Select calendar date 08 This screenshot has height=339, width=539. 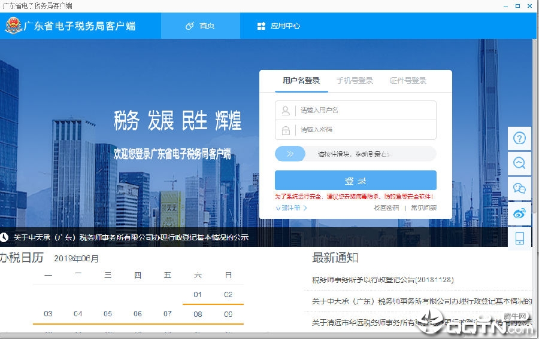coord(198,314)
